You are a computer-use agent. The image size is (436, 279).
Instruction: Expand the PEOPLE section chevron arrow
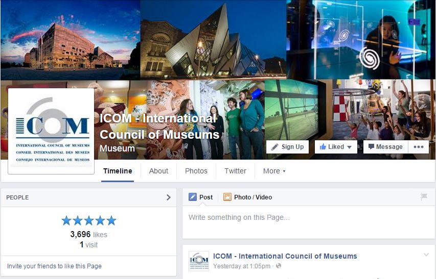pos(169,197)
